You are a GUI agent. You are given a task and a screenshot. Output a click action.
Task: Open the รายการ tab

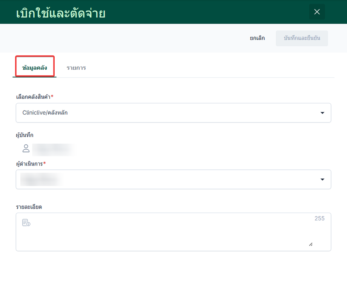pyautogui.click(x=76, y=68)
